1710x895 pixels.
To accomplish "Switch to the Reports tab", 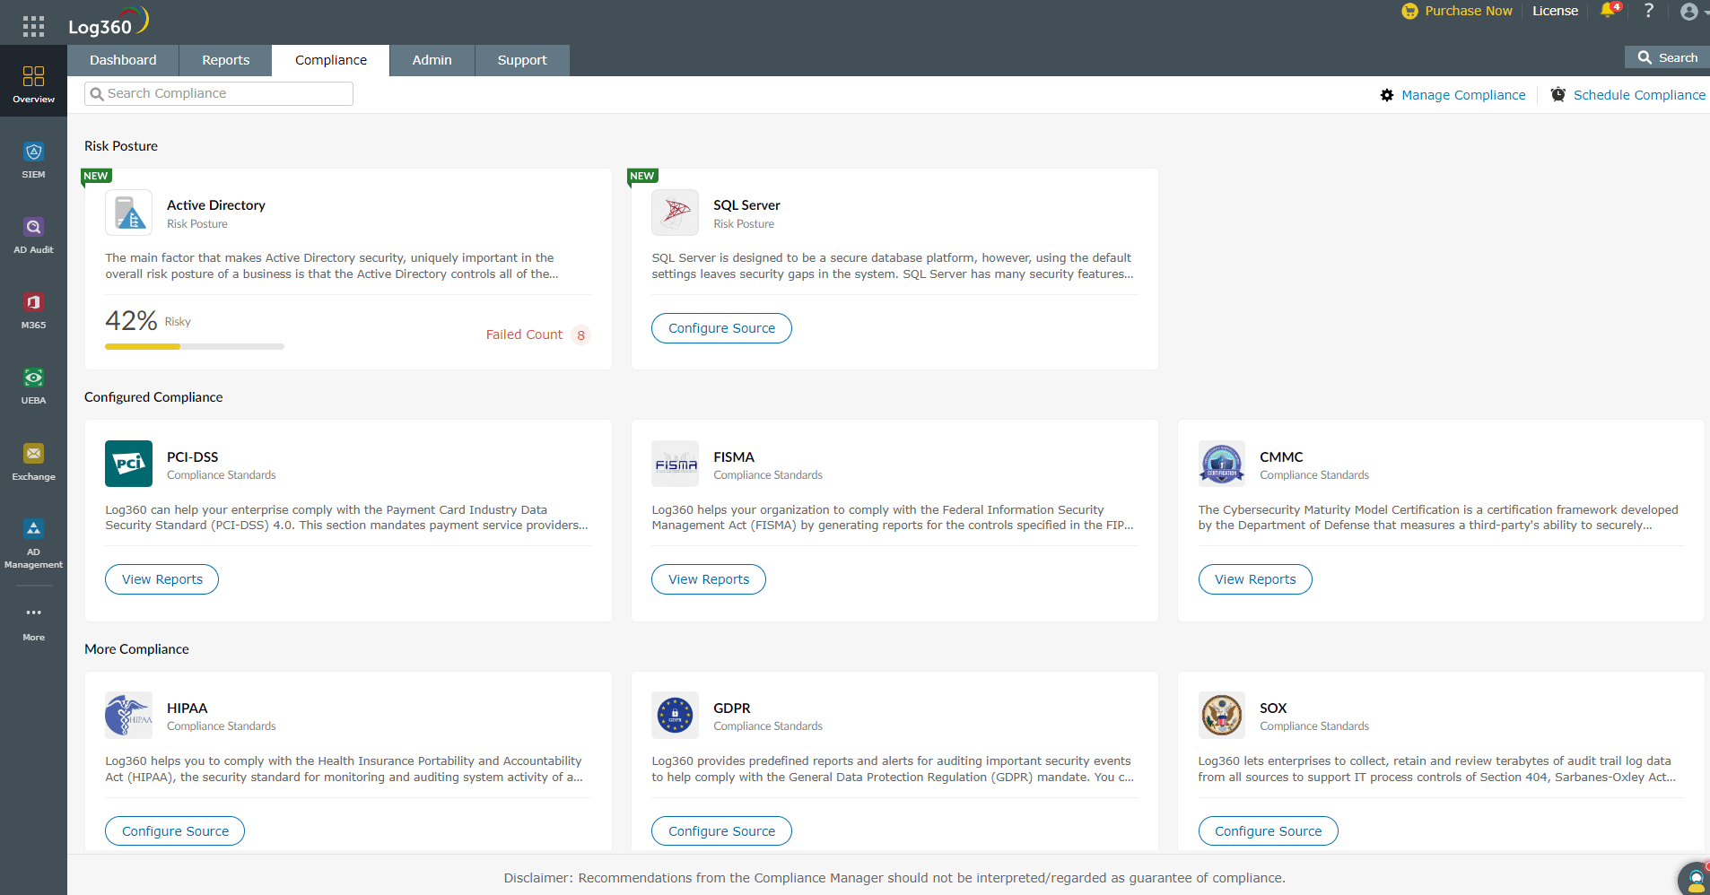I will tap(226, 60).
